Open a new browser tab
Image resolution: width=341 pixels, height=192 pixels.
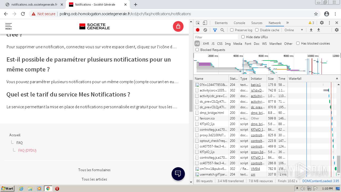point(136,5)
